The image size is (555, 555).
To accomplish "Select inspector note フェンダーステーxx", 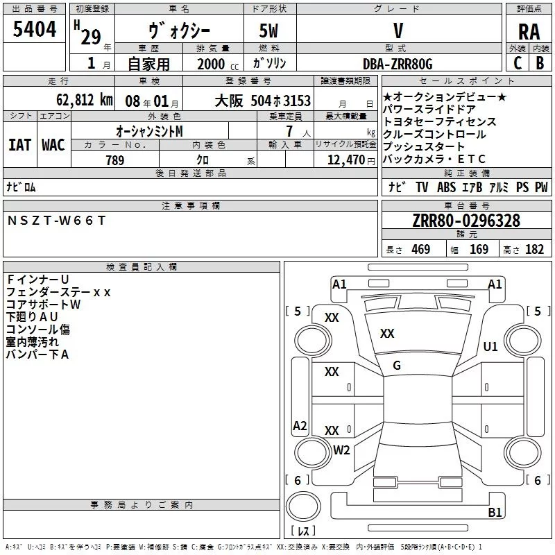I will point(58,292).
